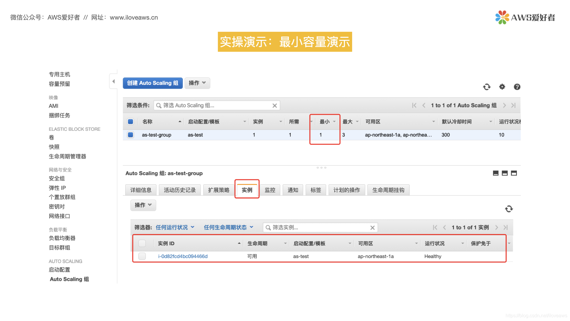Image resolution: width=570 pixels, height=321 pixels.
Task: Open Auto Scaling 组 in the sidebar
Action: click(x=69, y=279)
